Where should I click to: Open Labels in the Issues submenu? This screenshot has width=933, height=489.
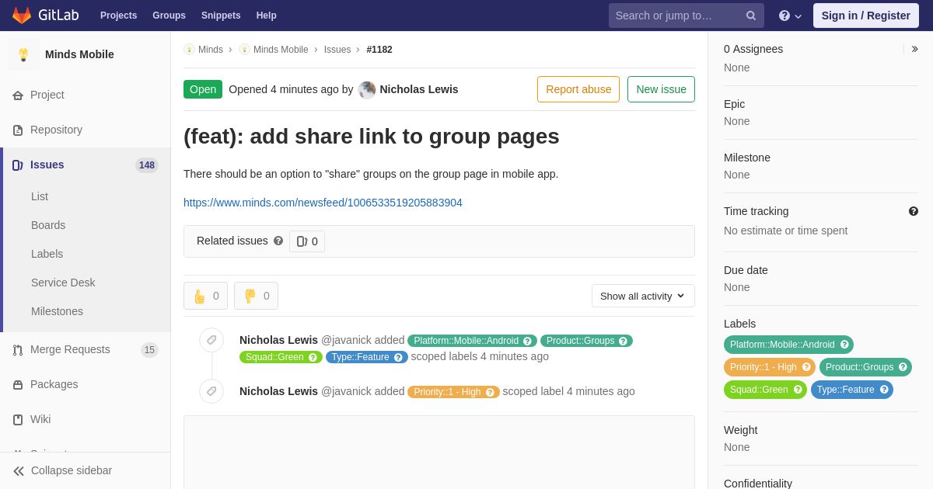pyautogui.click(x=47, y=254)
